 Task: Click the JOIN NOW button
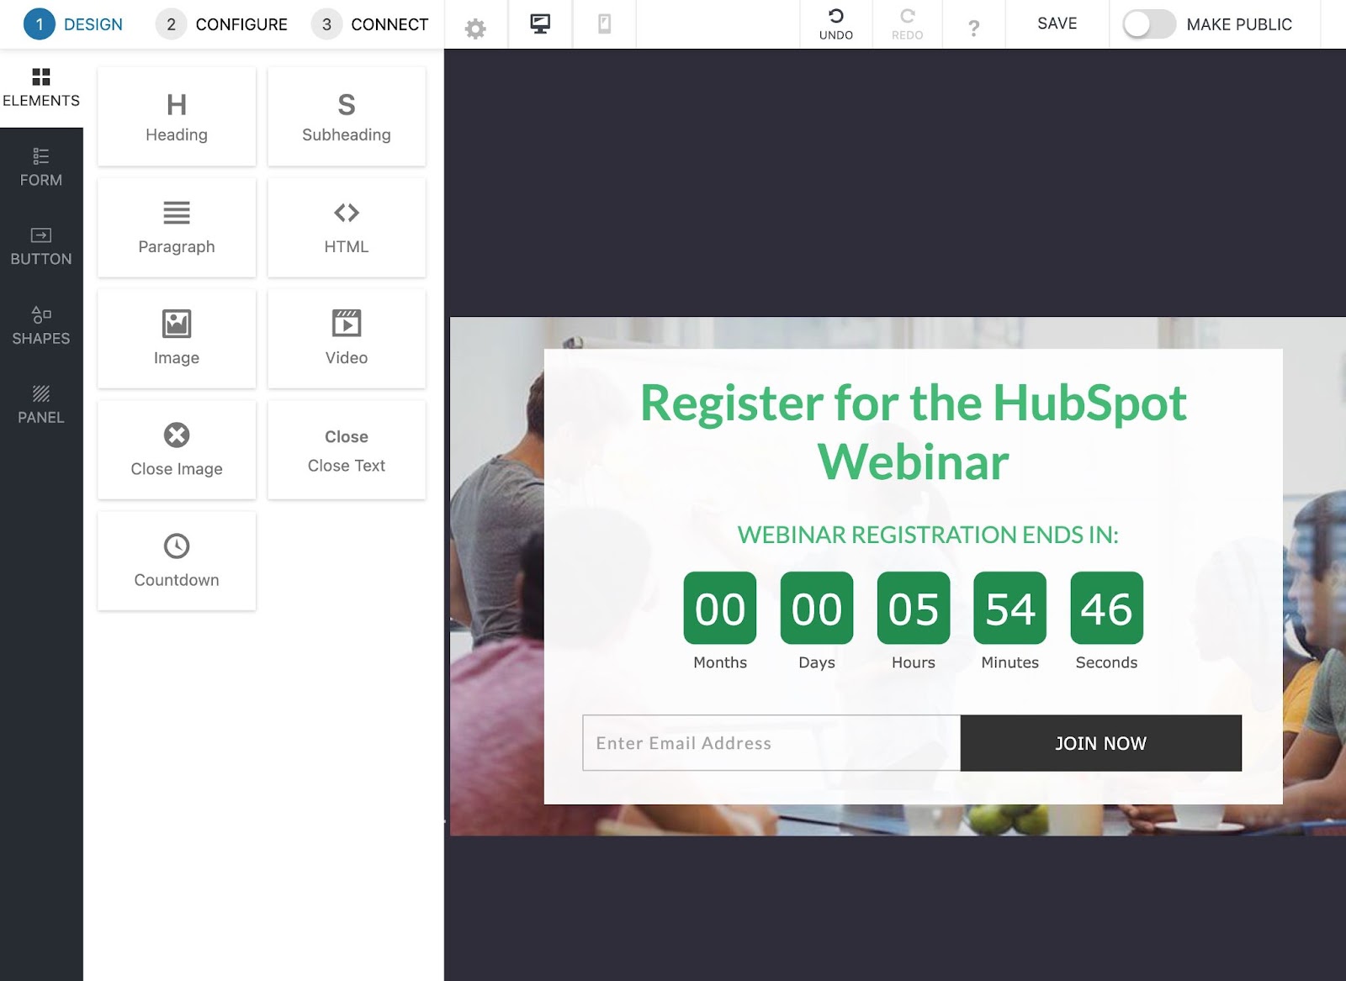coord(1101,743)
